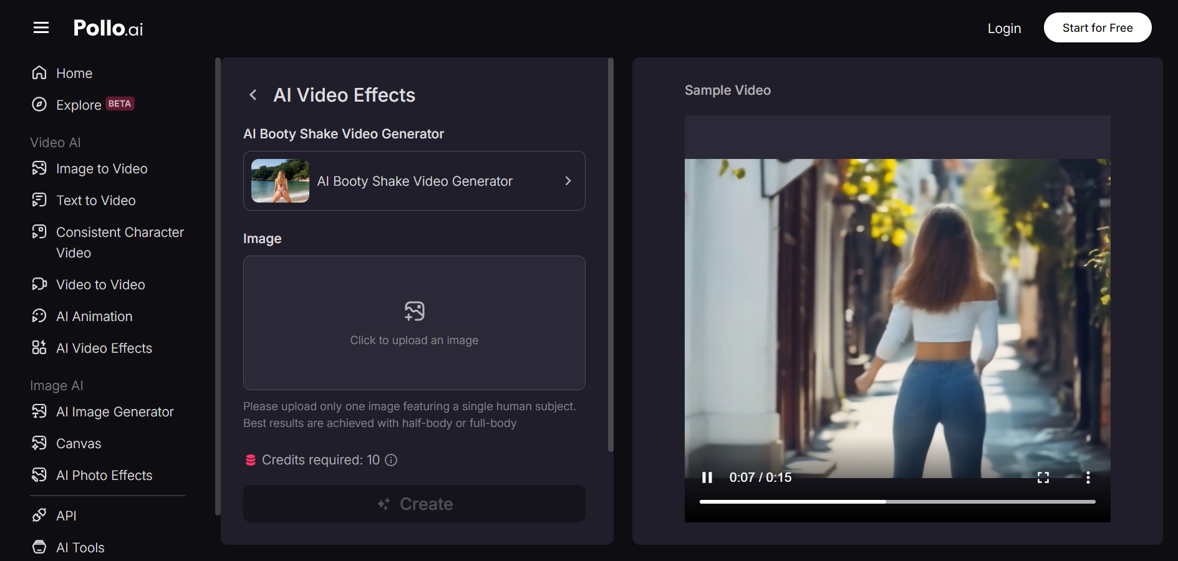This screenshot has height=561, width=1178.
Task: Click the 0:07 / 0:15 time display
Action: coord(760,477)
